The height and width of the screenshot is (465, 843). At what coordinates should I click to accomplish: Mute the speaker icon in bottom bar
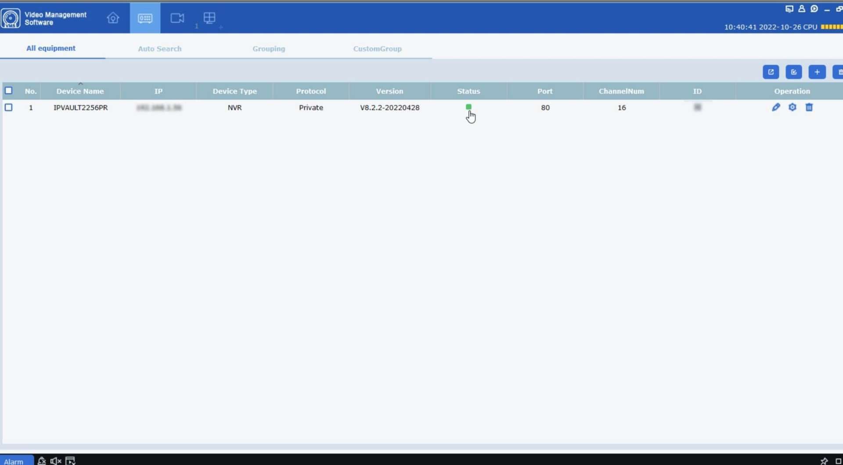click(55, 461)
